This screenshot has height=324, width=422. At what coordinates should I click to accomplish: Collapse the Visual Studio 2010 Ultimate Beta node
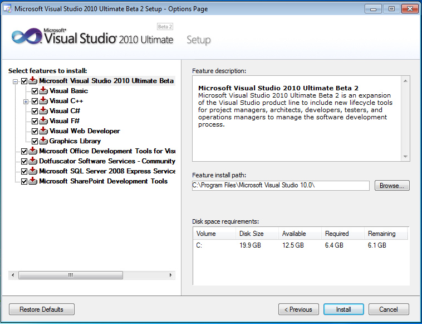pyautogui.click(x=14, y=81)
